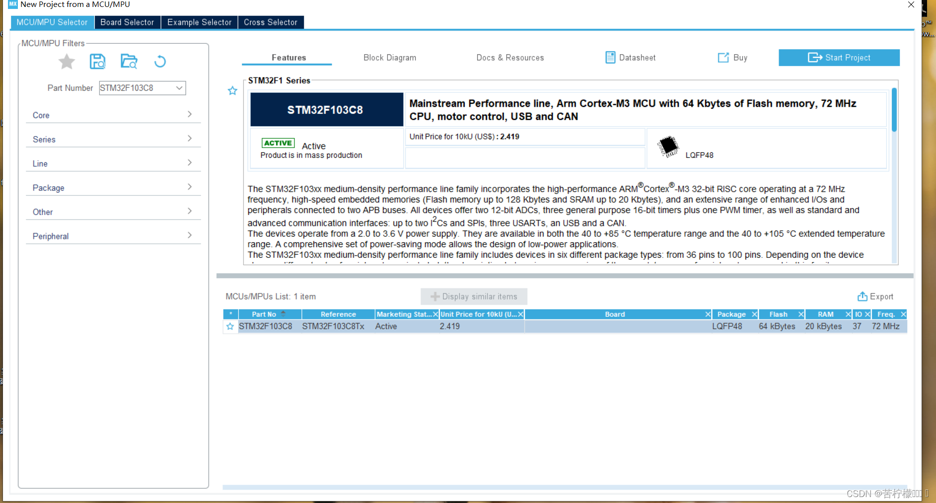Remove RAM column via X

(x=848, y=314)
